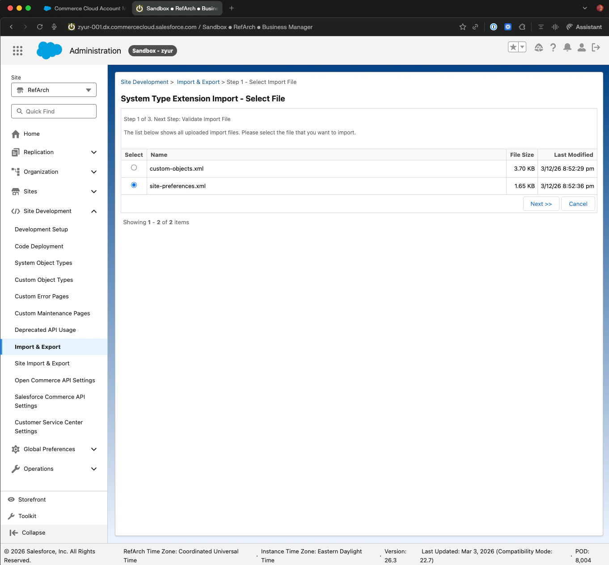Click the browser back arrow
The height and width of the screenshot is (565, 609).
pyautogui.click(x=11, y=27)
